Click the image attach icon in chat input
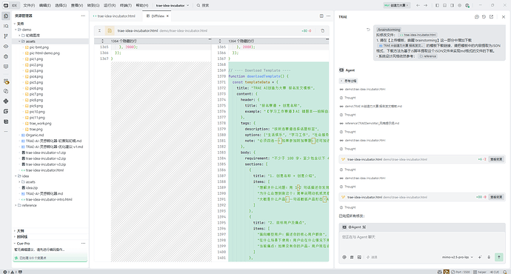The image size is (511, 274). tap(359, 257)
